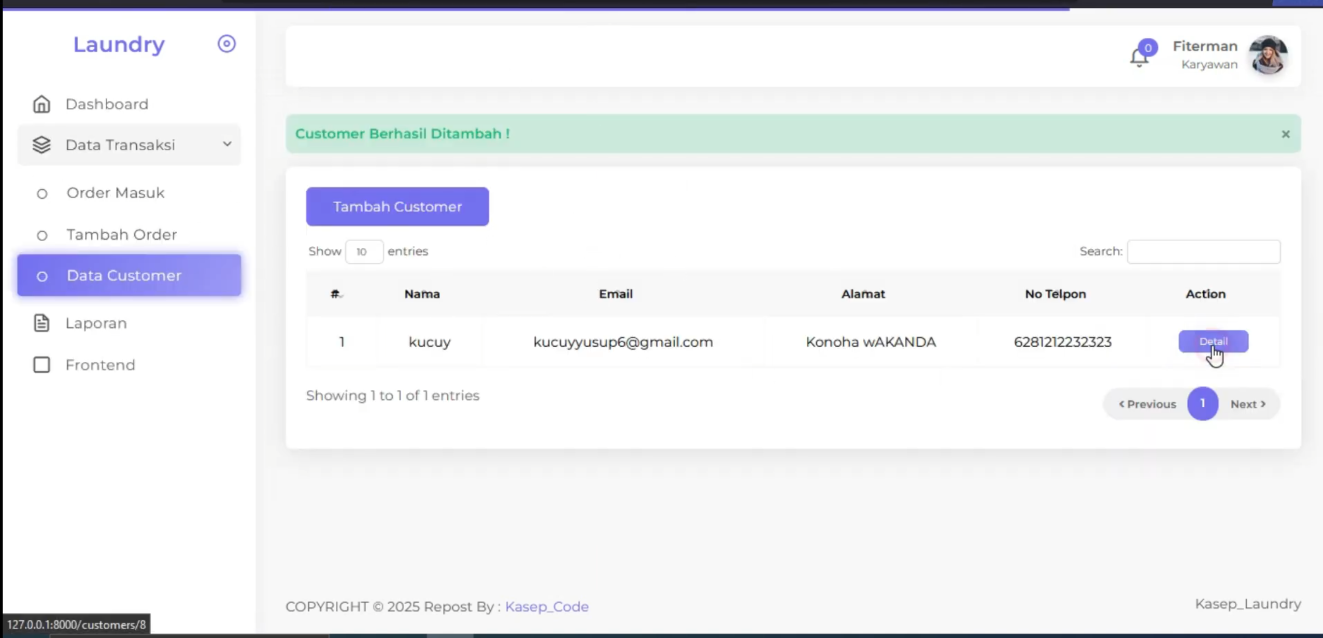
Task: Click the Laporan document icon
Action: coord(41,323)
